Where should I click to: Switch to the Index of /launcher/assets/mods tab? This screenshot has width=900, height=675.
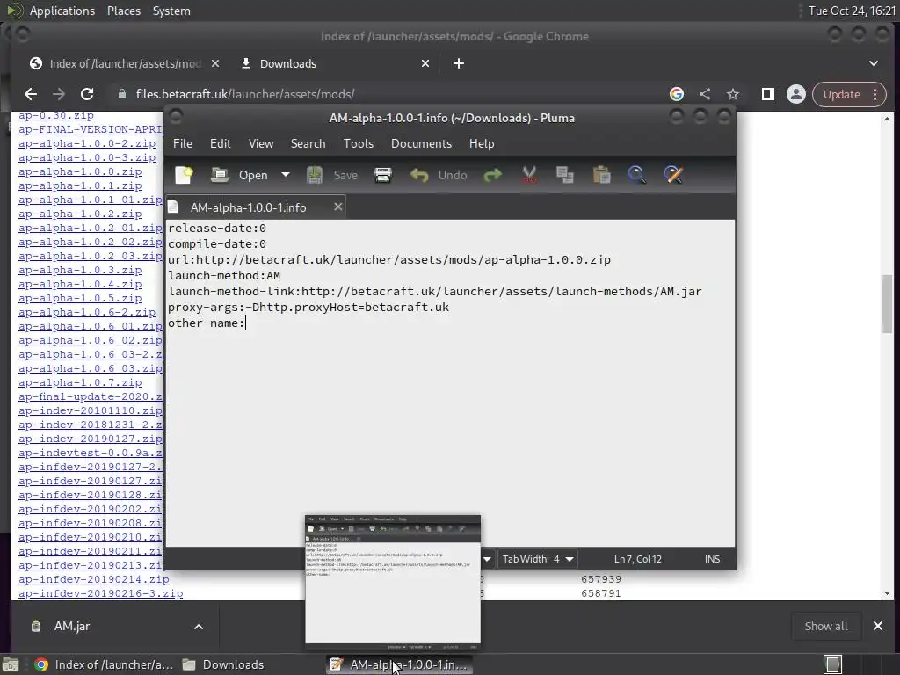[x=125, y=63]
